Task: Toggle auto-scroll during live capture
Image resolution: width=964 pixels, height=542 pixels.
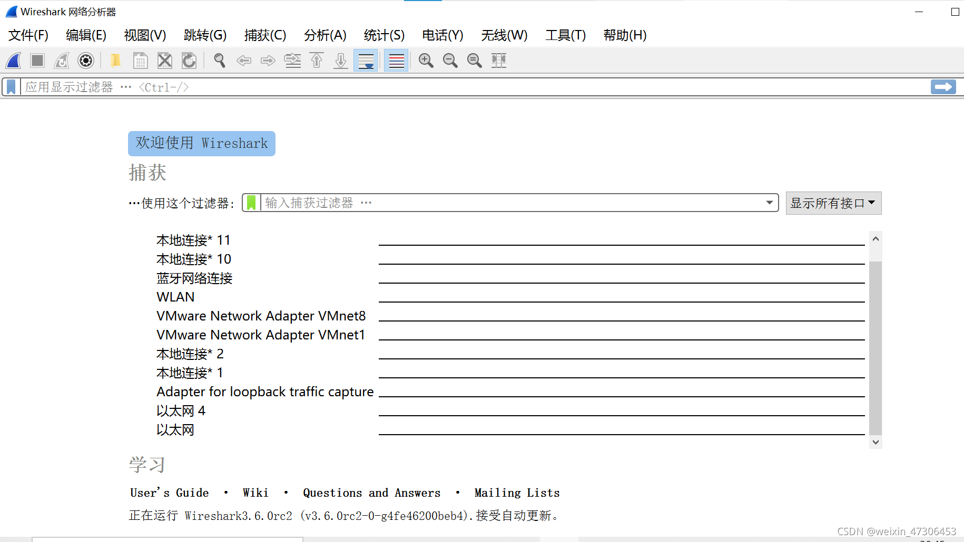Action: (x=366, y=61)
